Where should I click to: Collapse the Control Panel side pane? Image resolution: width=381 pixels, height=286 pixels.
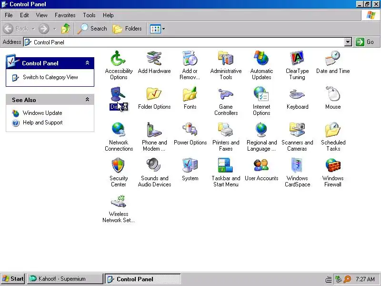[x=88, y=63]
